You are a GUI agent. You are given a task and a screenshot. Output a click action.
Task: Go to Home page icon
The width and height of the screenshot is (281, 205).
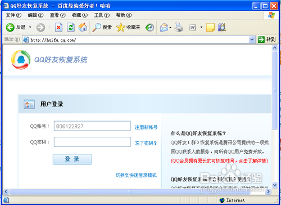(x=83, y=28)
